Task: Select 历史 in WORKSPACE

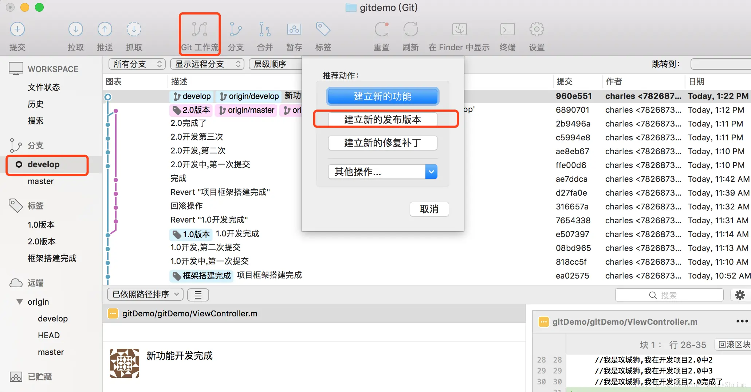Action: tap(36, 104)
